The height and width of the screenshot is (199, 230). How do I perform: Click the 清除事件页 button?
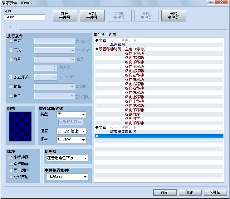click(x=174, y=16)
